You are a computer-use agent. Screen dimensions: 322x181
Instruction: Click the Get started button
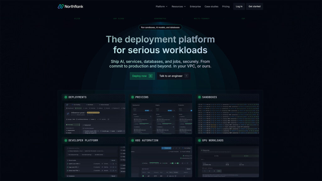pyautogui.click(x=254, y=6)
